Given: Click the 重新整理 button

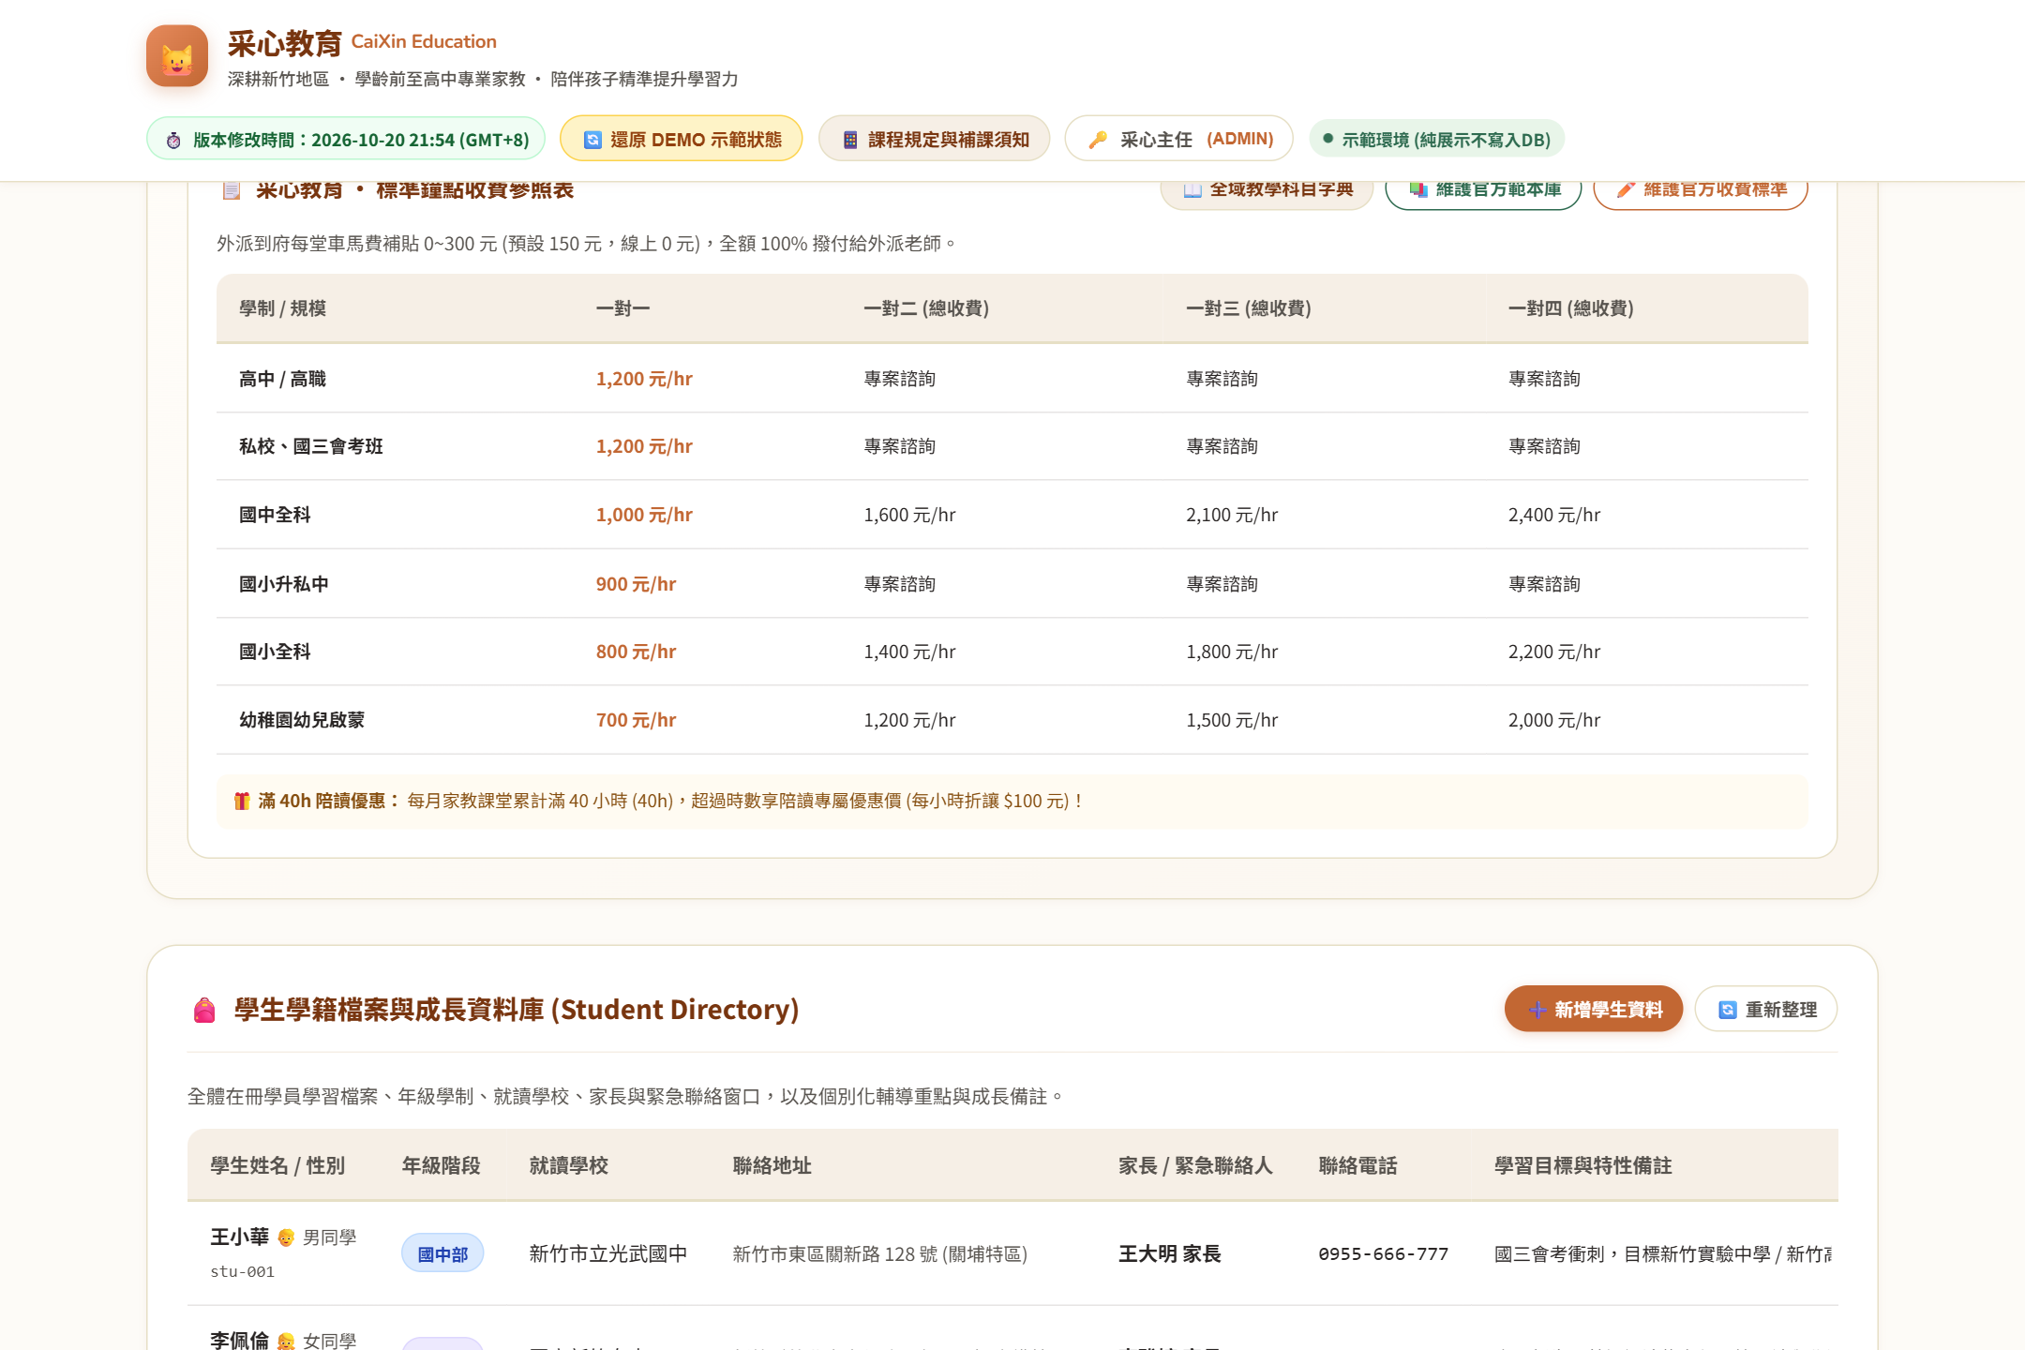Looking at the screenshot, I should click(1766, 1009).
